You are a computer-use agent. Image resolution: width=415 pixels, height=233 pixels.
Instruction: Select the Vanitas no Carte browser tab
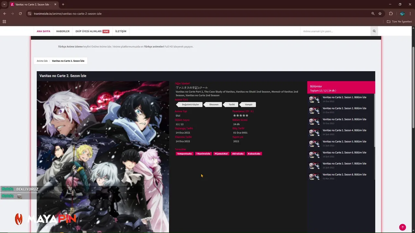pos(34,4)
